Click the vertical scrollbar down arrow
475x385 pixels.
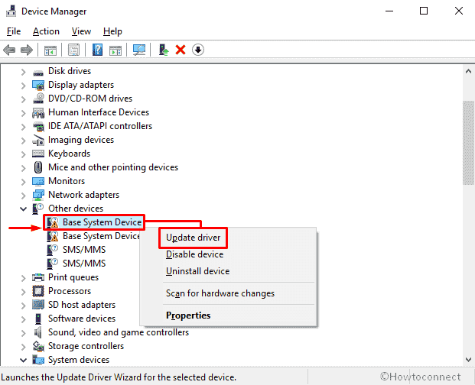pos(468,359)
